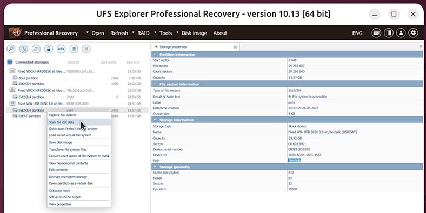Click the label/ID column header
The height and width of the screenshot is (213, 426).
pos(73,63)
